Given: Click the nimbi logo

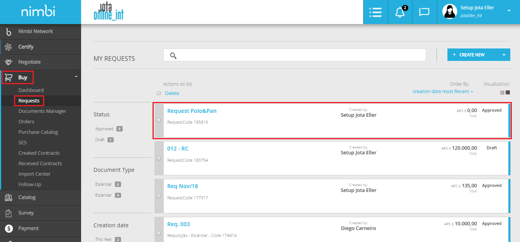Looking at the screenshot, I should coord(38,12).
